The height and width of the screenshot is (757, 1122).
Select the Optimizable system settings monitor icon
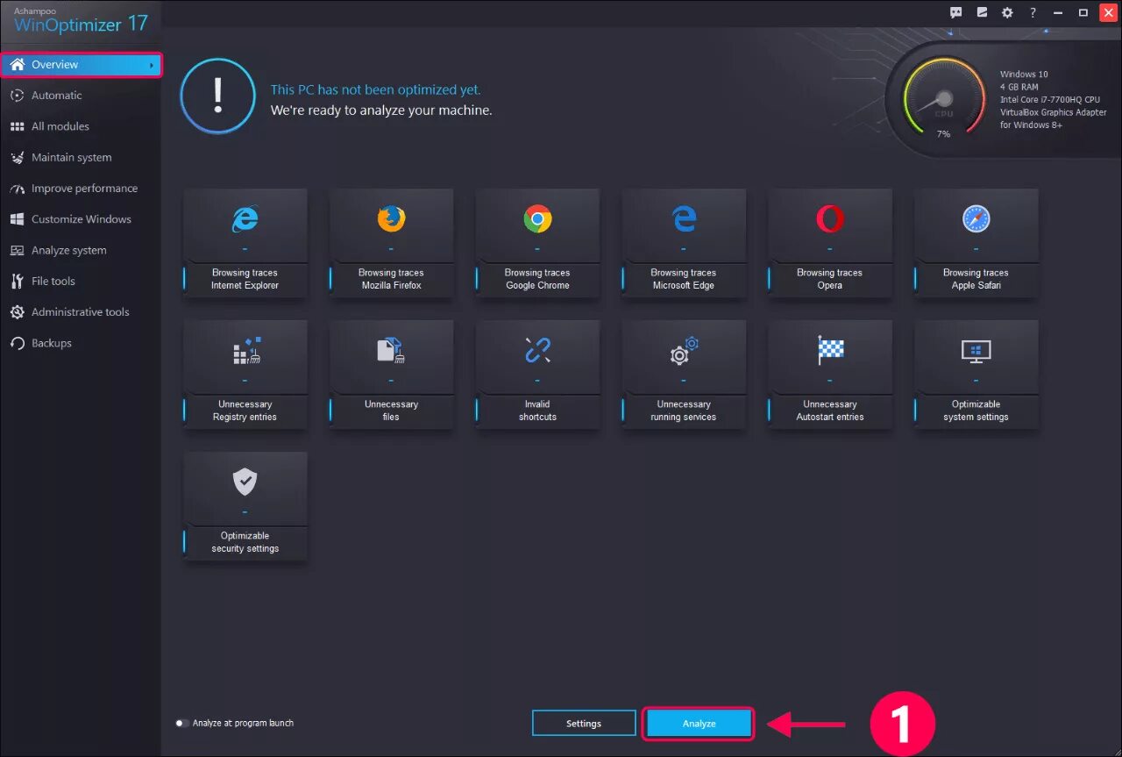pos(976,351)
